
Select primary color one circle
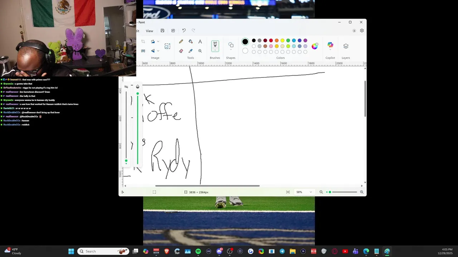[245, 42]
